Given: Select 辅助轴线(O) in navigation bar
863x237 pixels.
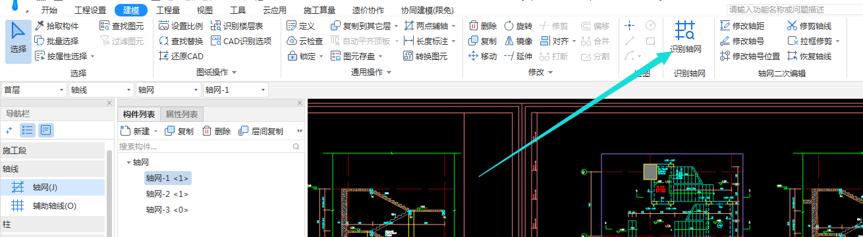Looking at the screenshot, I should pos(52,205).
